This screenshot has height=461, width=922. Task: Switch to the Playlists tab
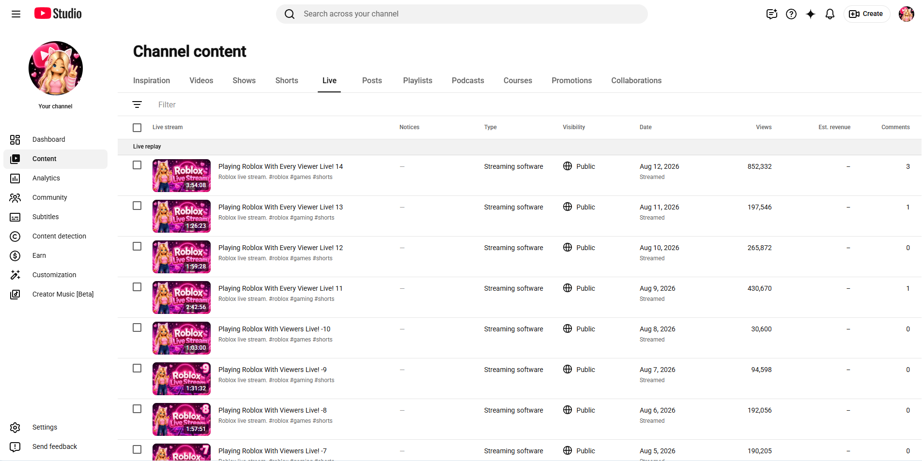click(418, 81)
